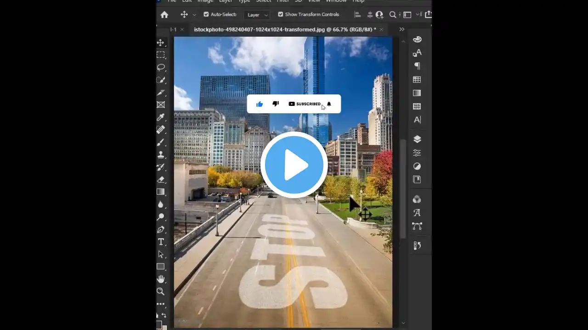
Task: Select the Zoom tool in the toolbar
Action: click(161, 291)
